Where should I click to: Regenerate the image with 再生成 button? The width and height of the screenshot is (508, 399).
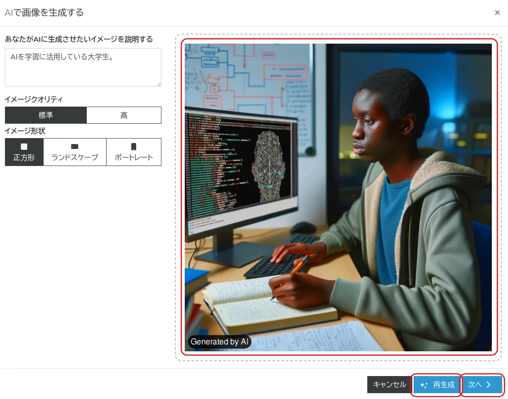pyautogui.click(x=437, y=385)
